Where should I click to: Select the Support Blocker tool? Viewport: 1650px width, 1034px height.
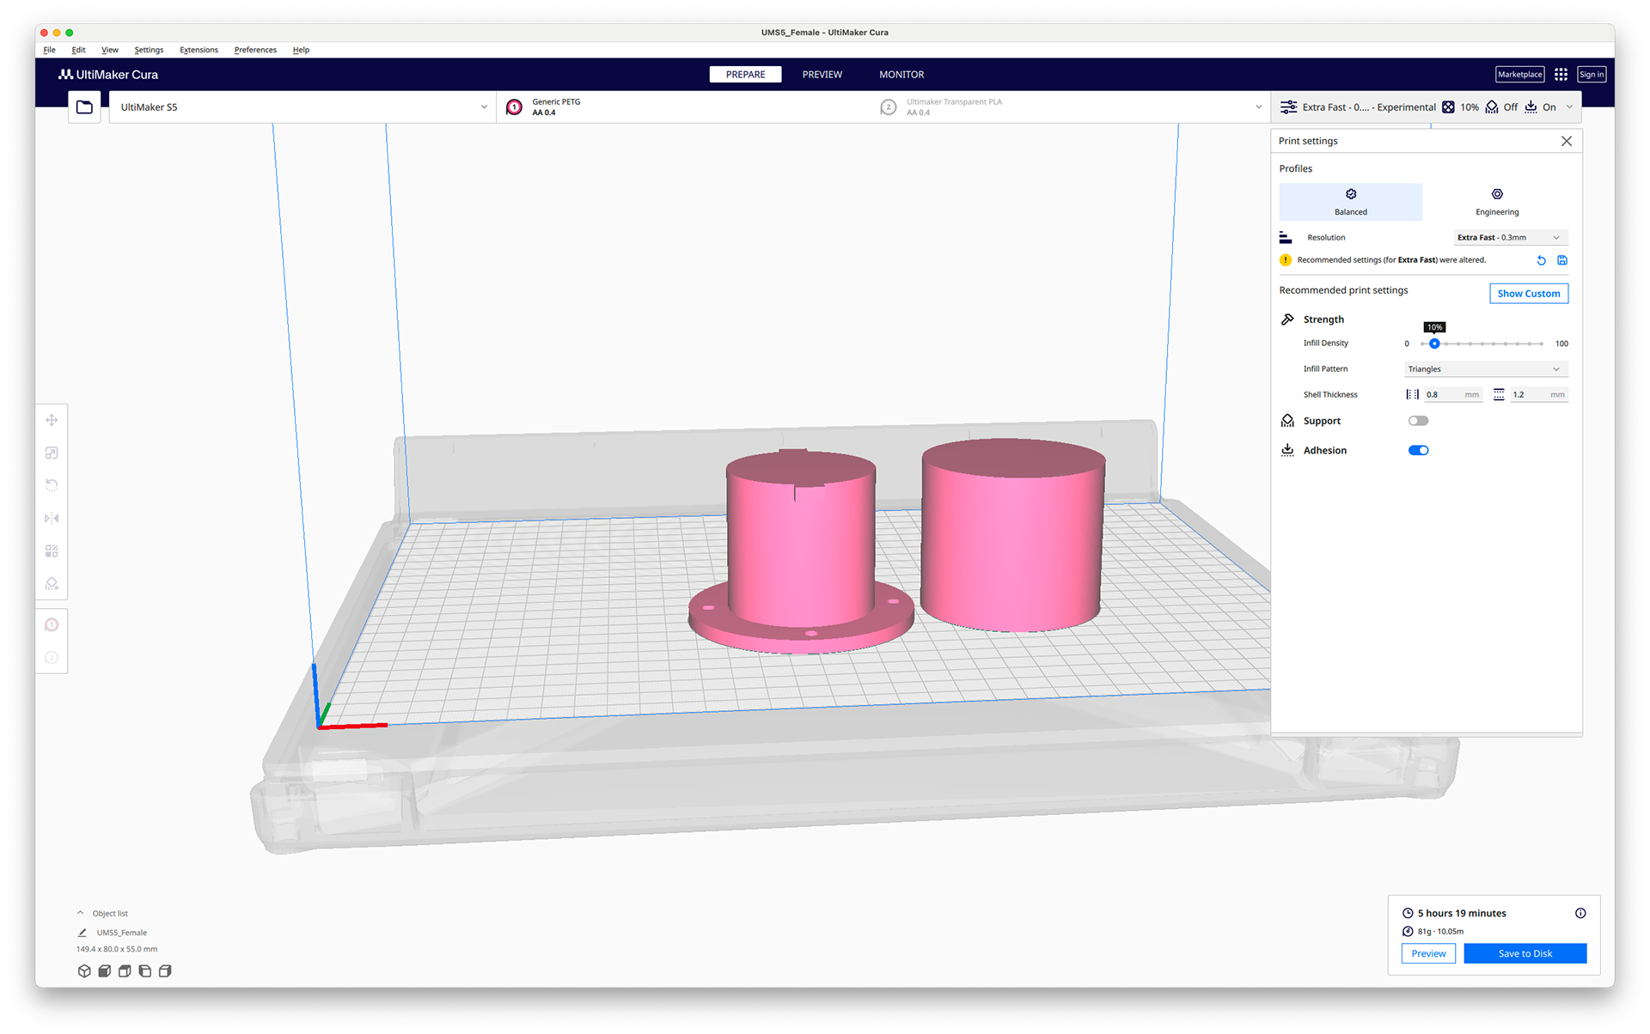pyautogui.click(x=52, y=583)
